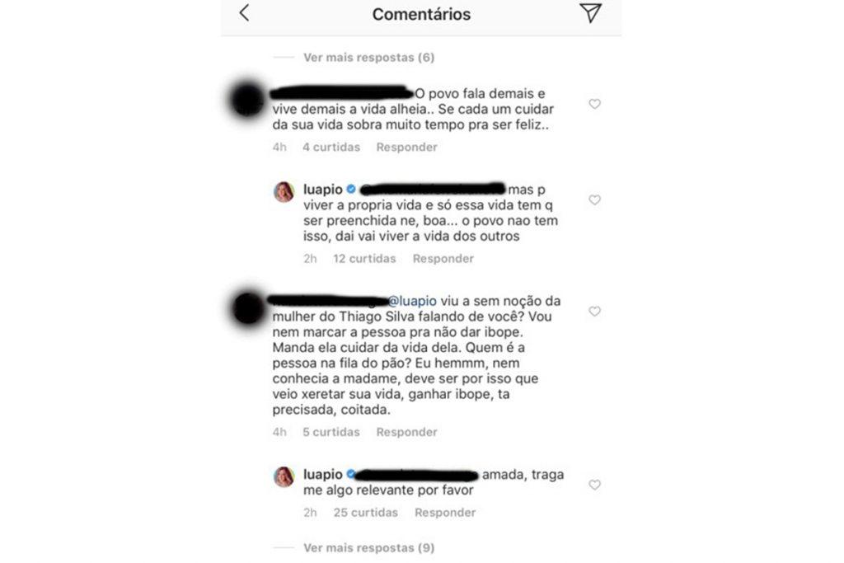844x563 pixels.
Task: Like luapio's reply about 'viver a propria vida'
Action: [594, 199]
